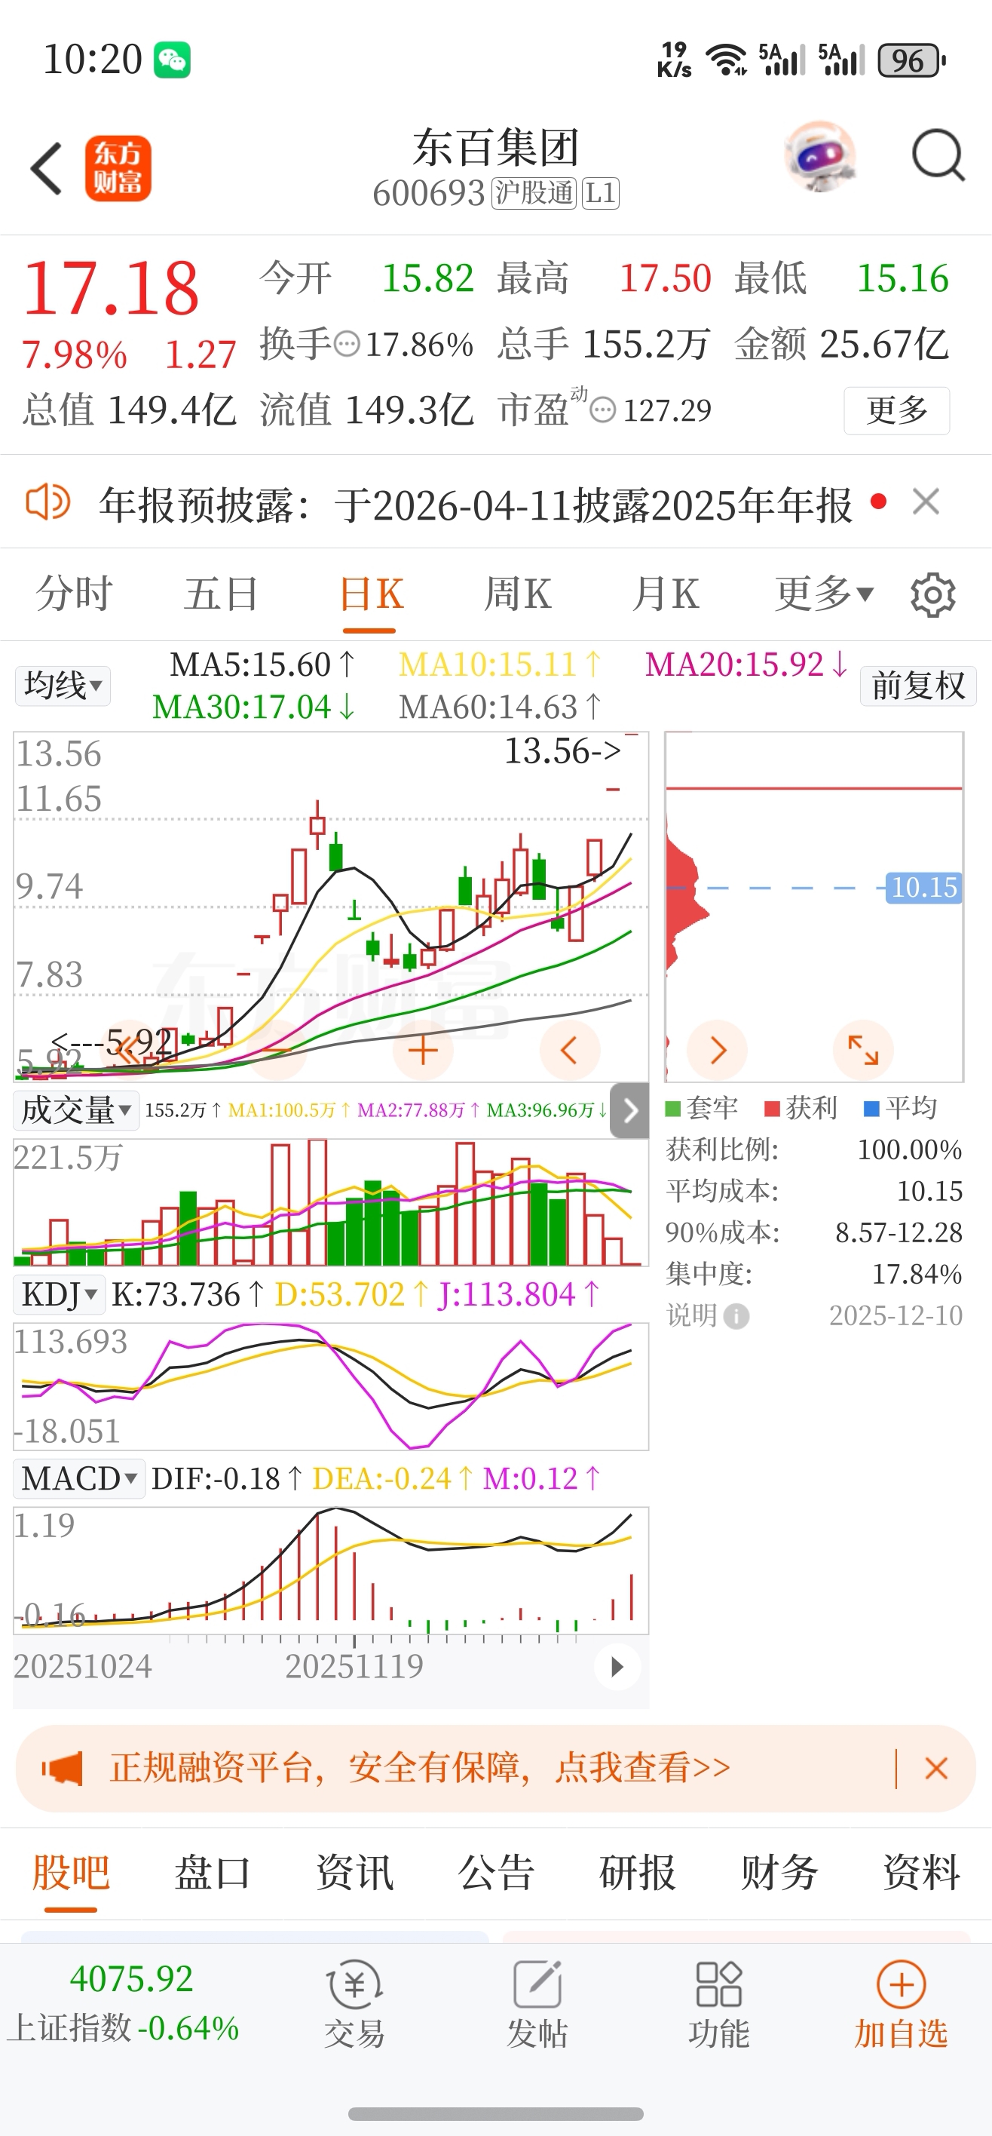Tap the 20251119 date marker

pyautogui.click(x=354, y=1667)
